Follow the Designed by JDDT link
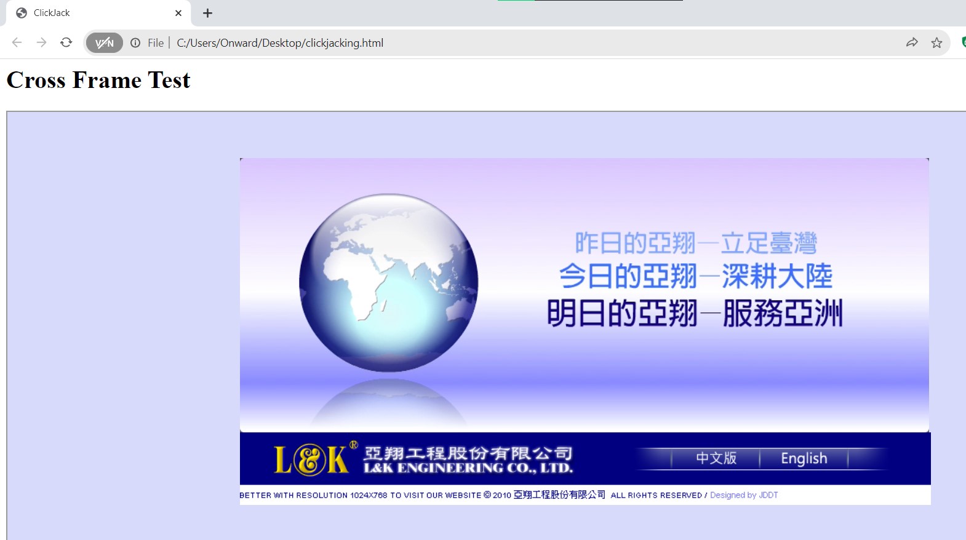Viewport: 966px width, 540px height. (x=744, y=495)
